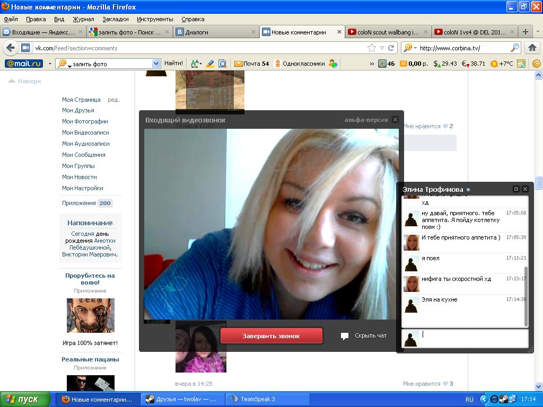Open Мои Аудиозаписи link
The width and height of the screenshot is (543, 407).
(x=85, y=144)
